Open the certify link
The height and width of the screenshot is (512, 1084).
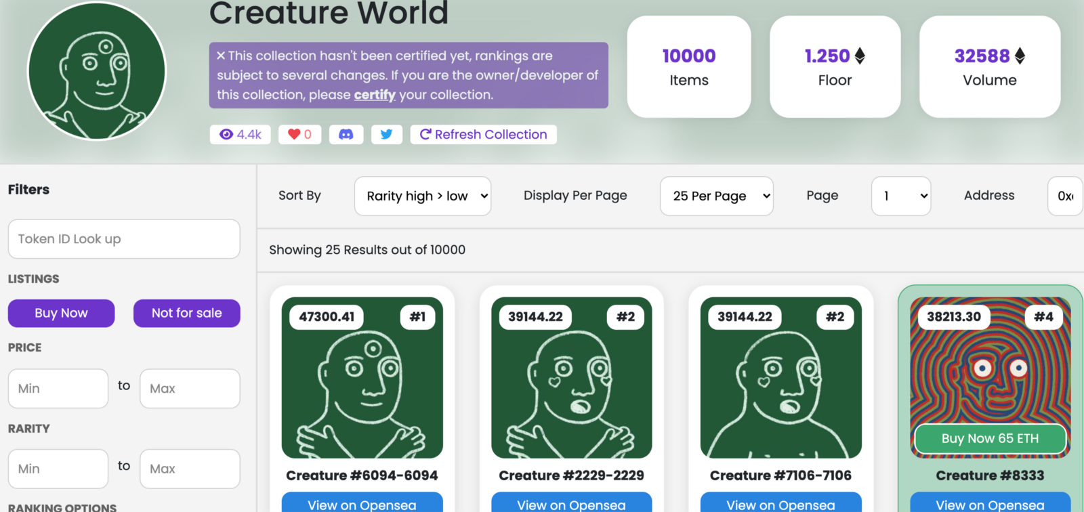click(x=375, y=95)
